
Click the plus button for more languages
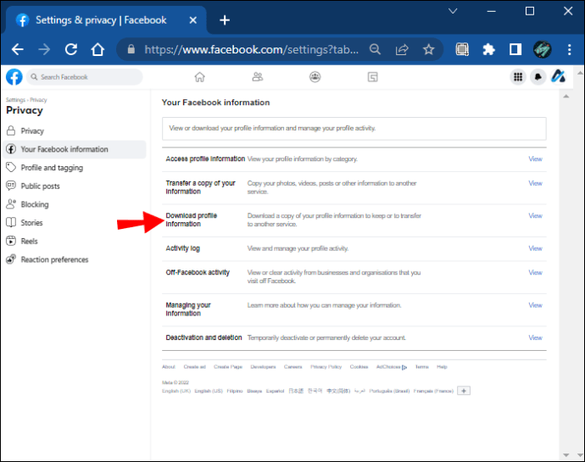pos(463,391)
